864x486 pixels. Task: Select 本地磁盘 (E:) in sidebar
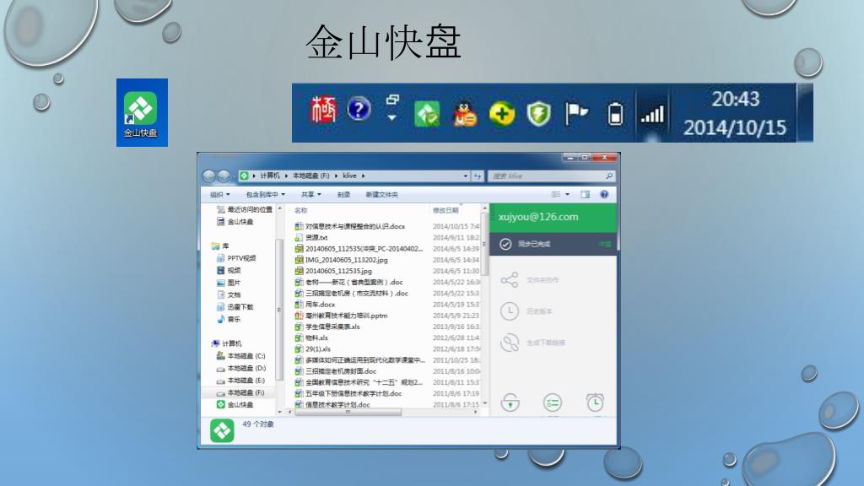(x=240, y=381)
